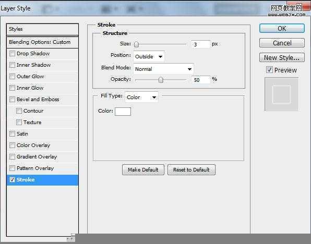Click the Make Default button
This screenshot has width=311, height=244.
tap(143, 169)
